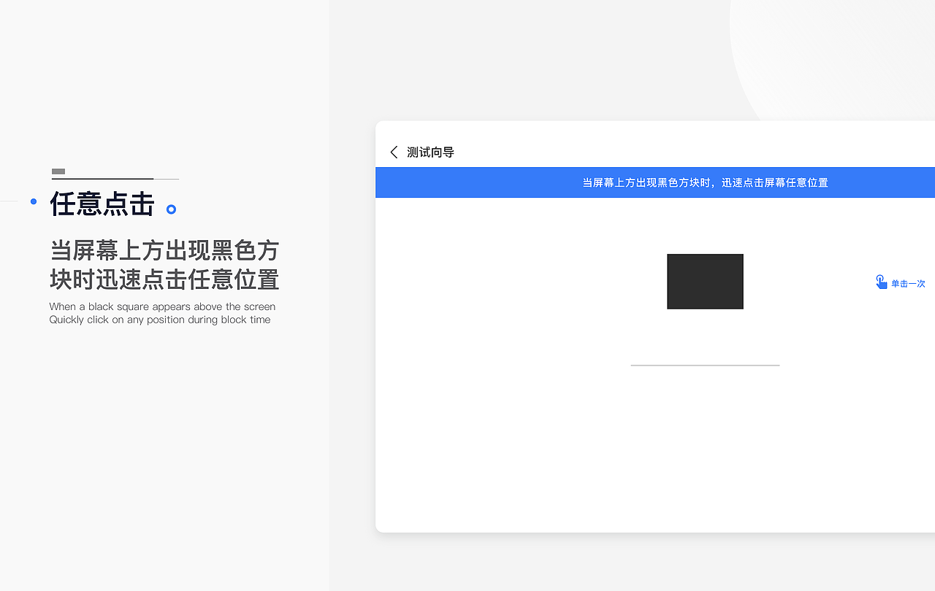Viewport: 935px width, 591px height.
Task: Click the small gray chip above the title
Action: [x=58, y=171]
